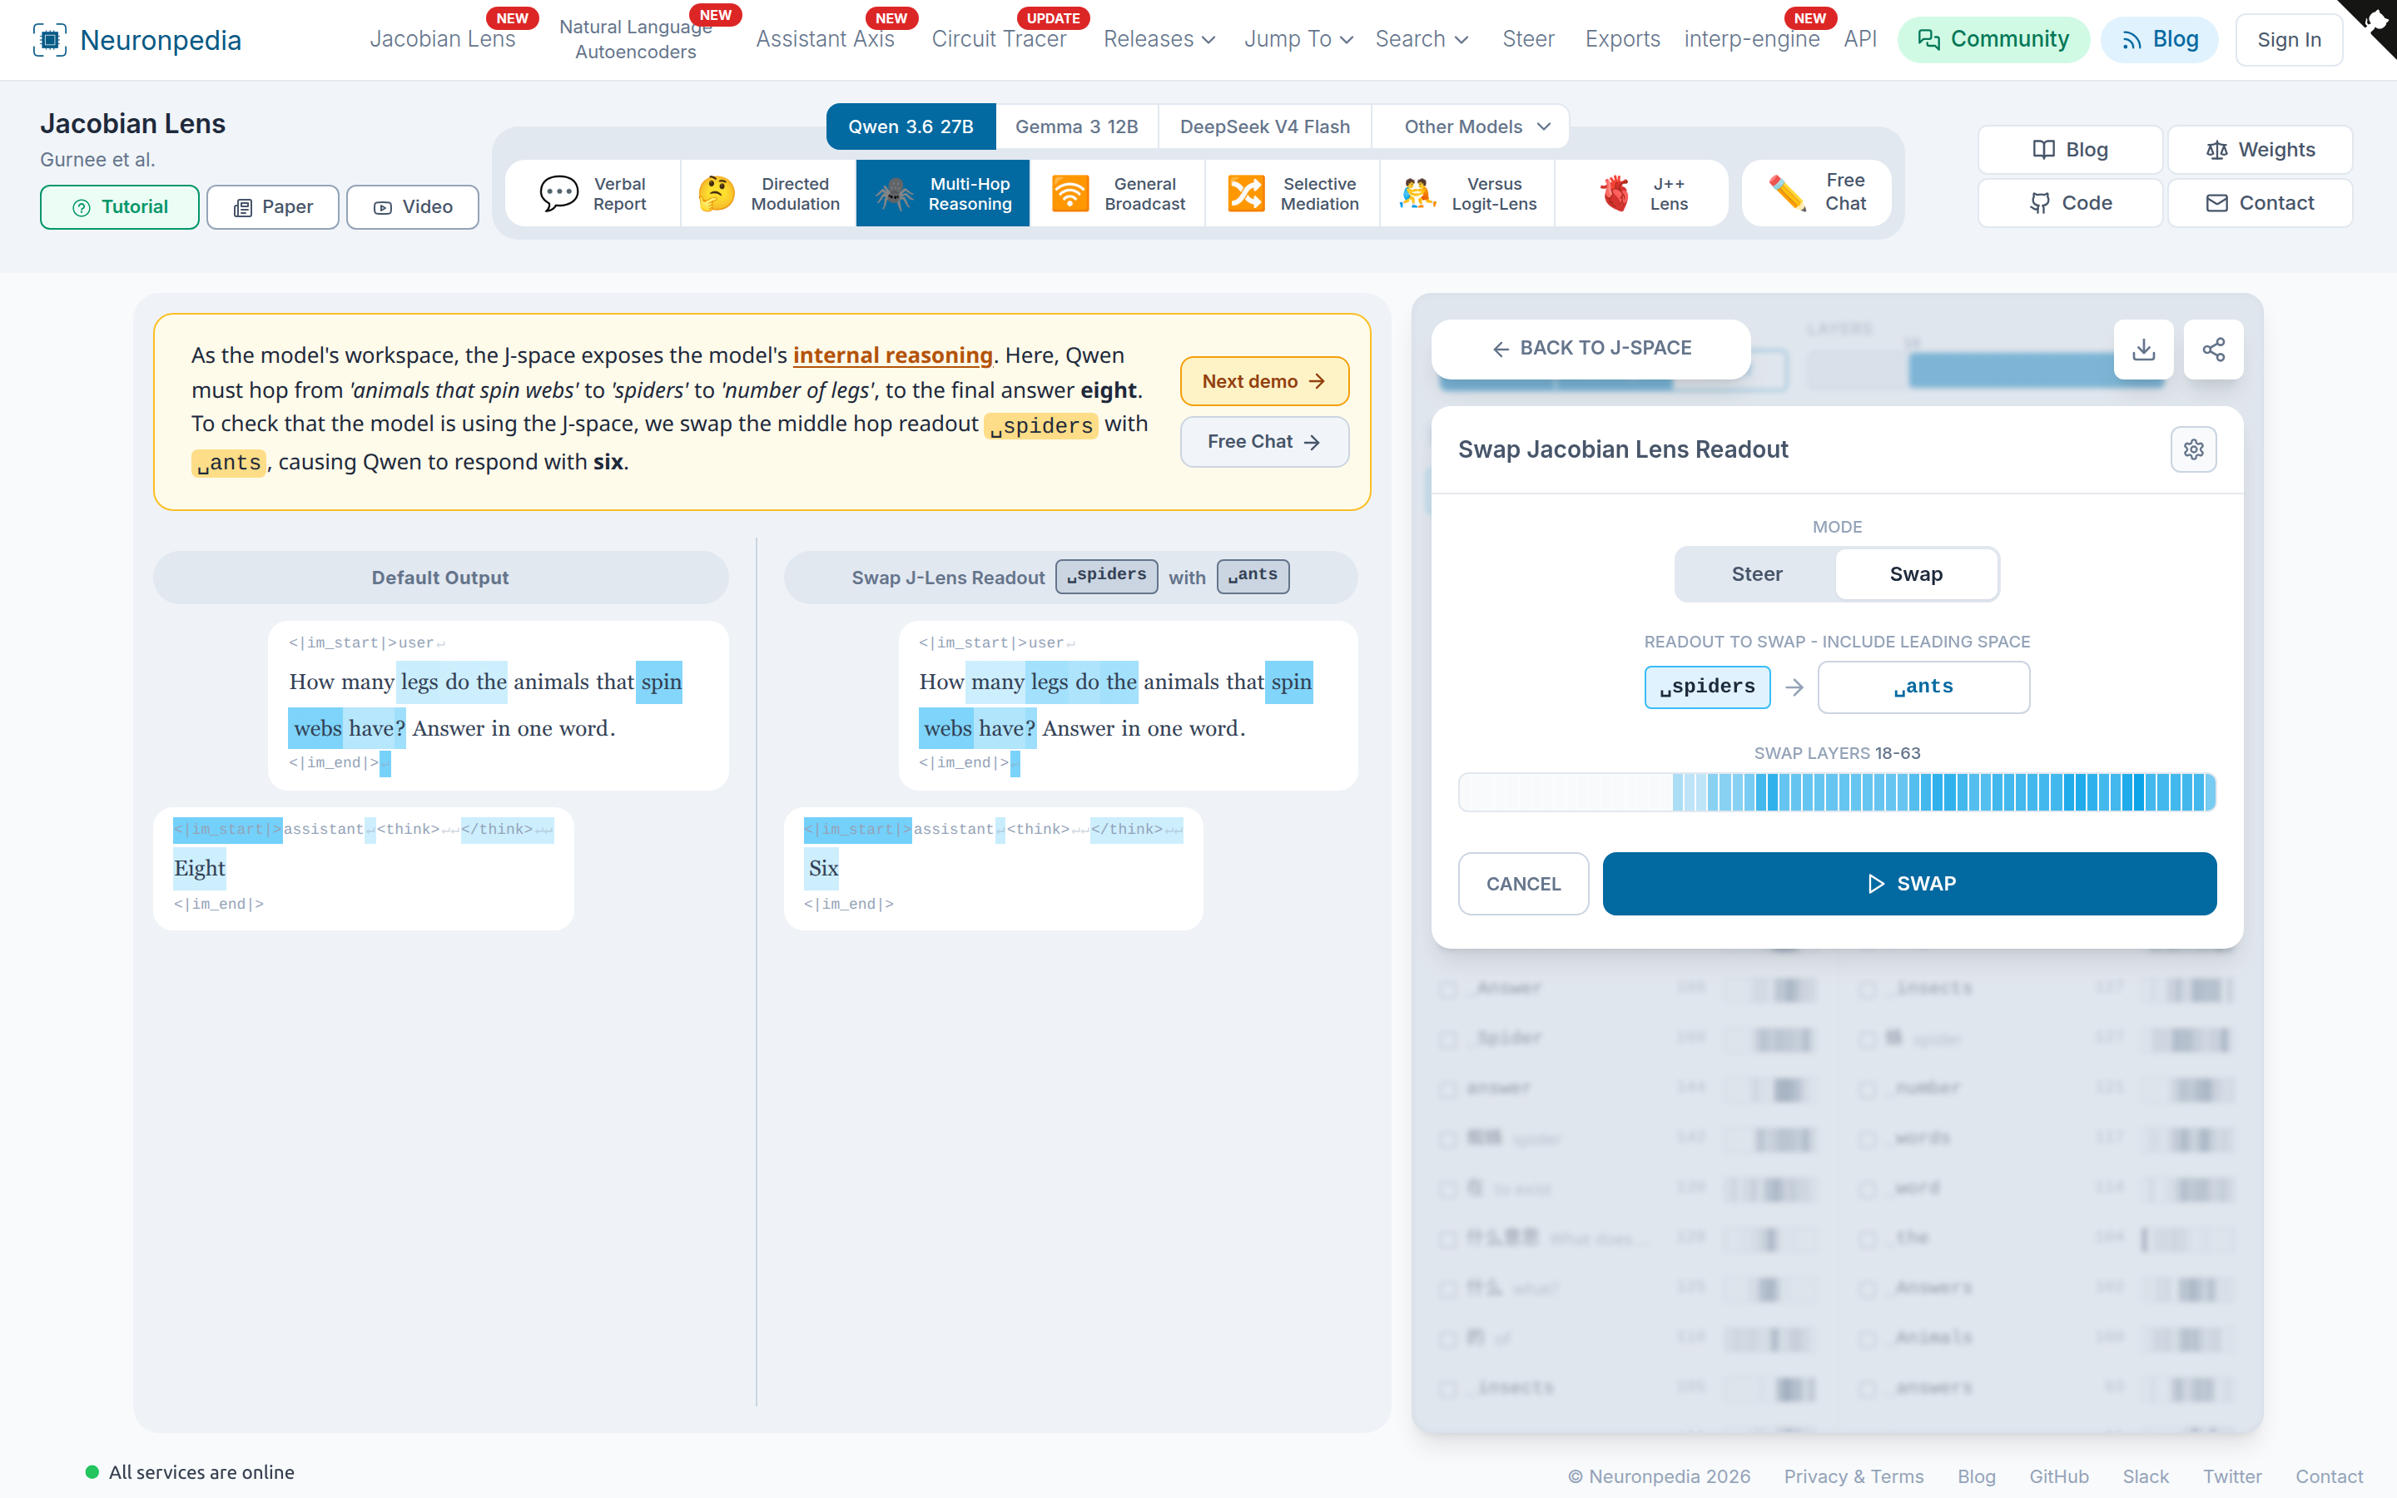Screen dimensions: 2397x1498
Task: Click the CANCEL button
Action: click(x=1523, y=884)
